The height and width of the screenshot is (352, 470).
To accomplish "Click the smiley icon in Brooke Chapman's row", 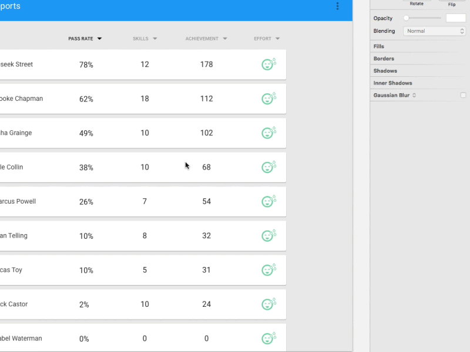I will click(268, 99).
